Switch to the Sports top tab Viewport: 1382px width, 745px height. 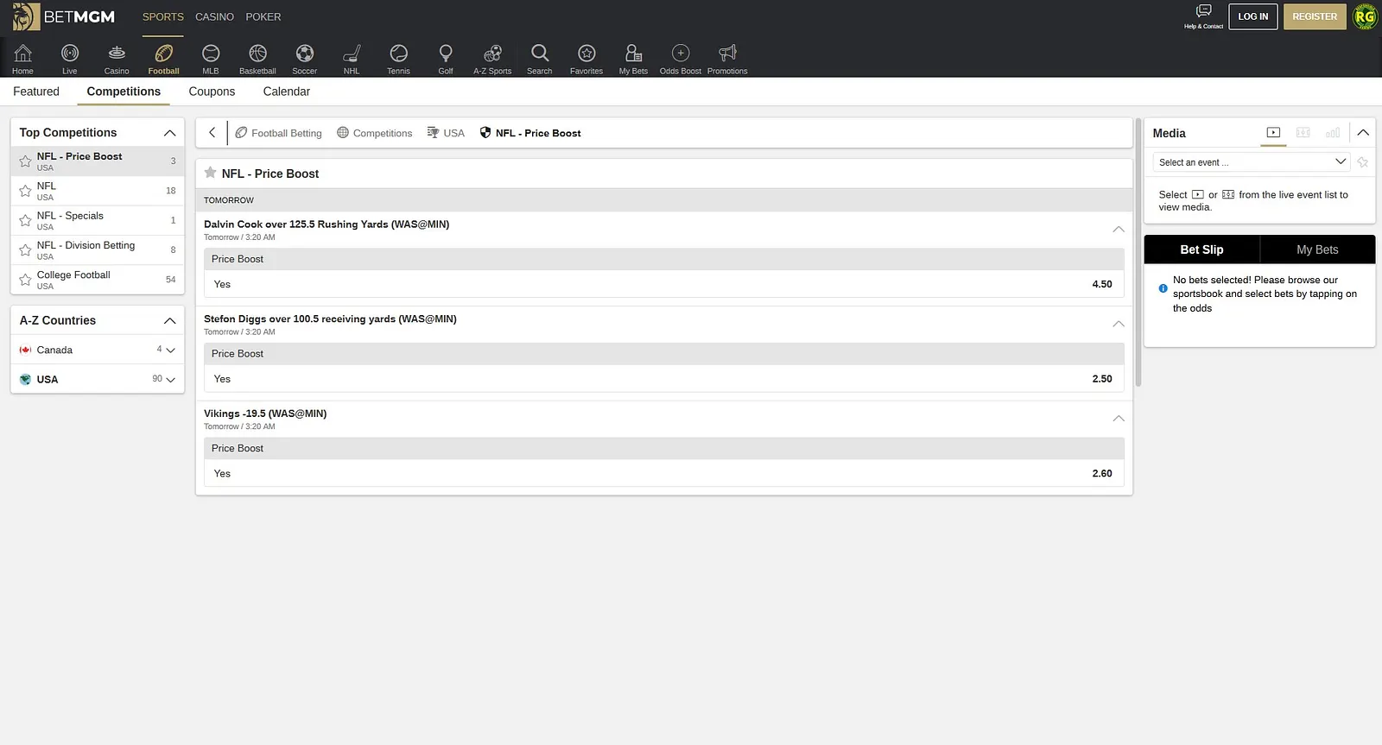pos(163,16)
